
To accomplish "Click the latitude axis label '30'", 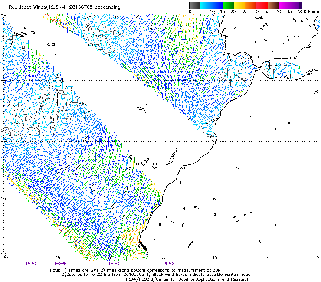I will coord(3,141).
